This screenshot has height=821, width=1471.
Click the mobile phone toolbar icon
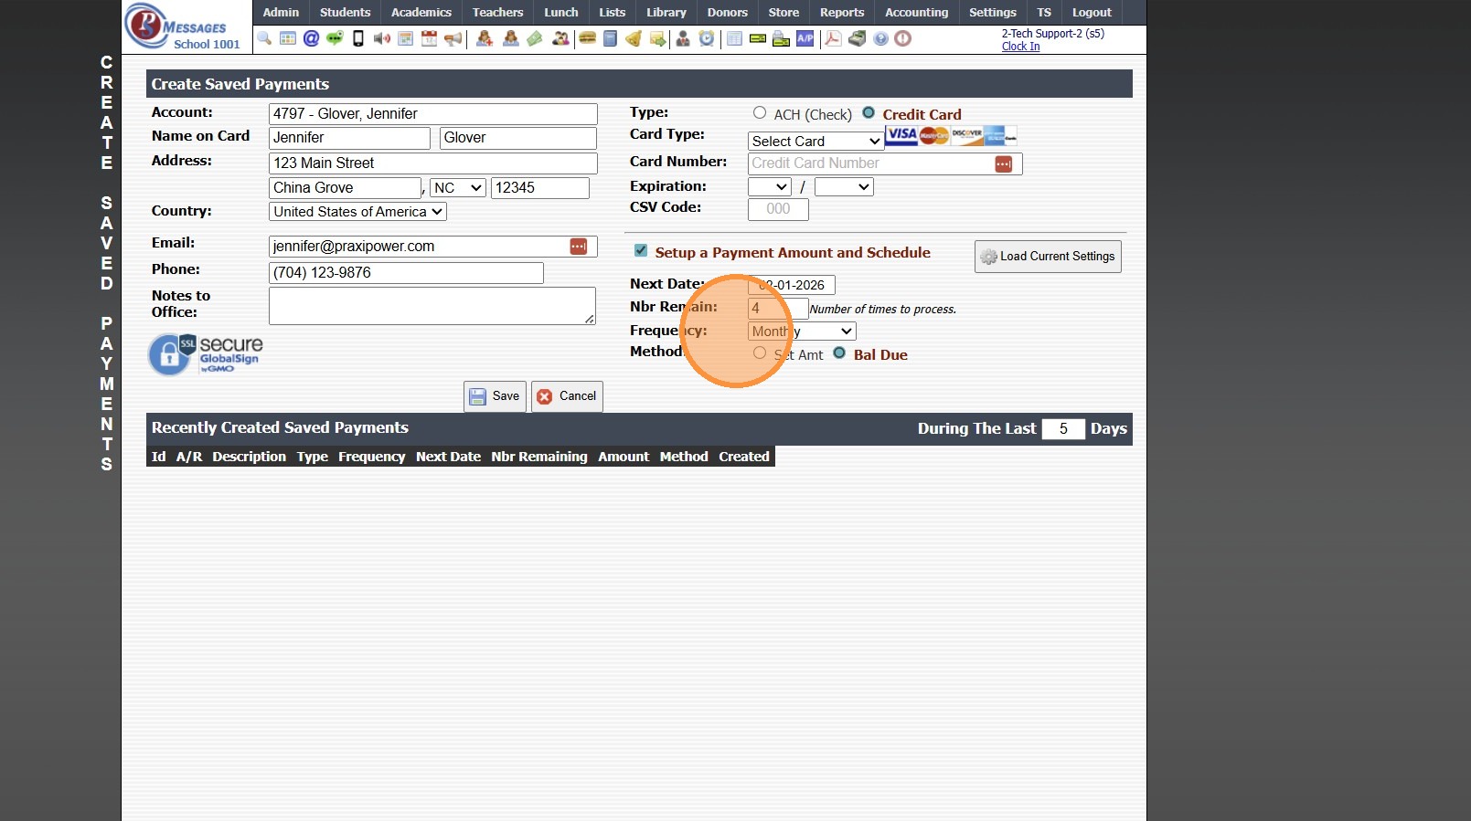358,38
